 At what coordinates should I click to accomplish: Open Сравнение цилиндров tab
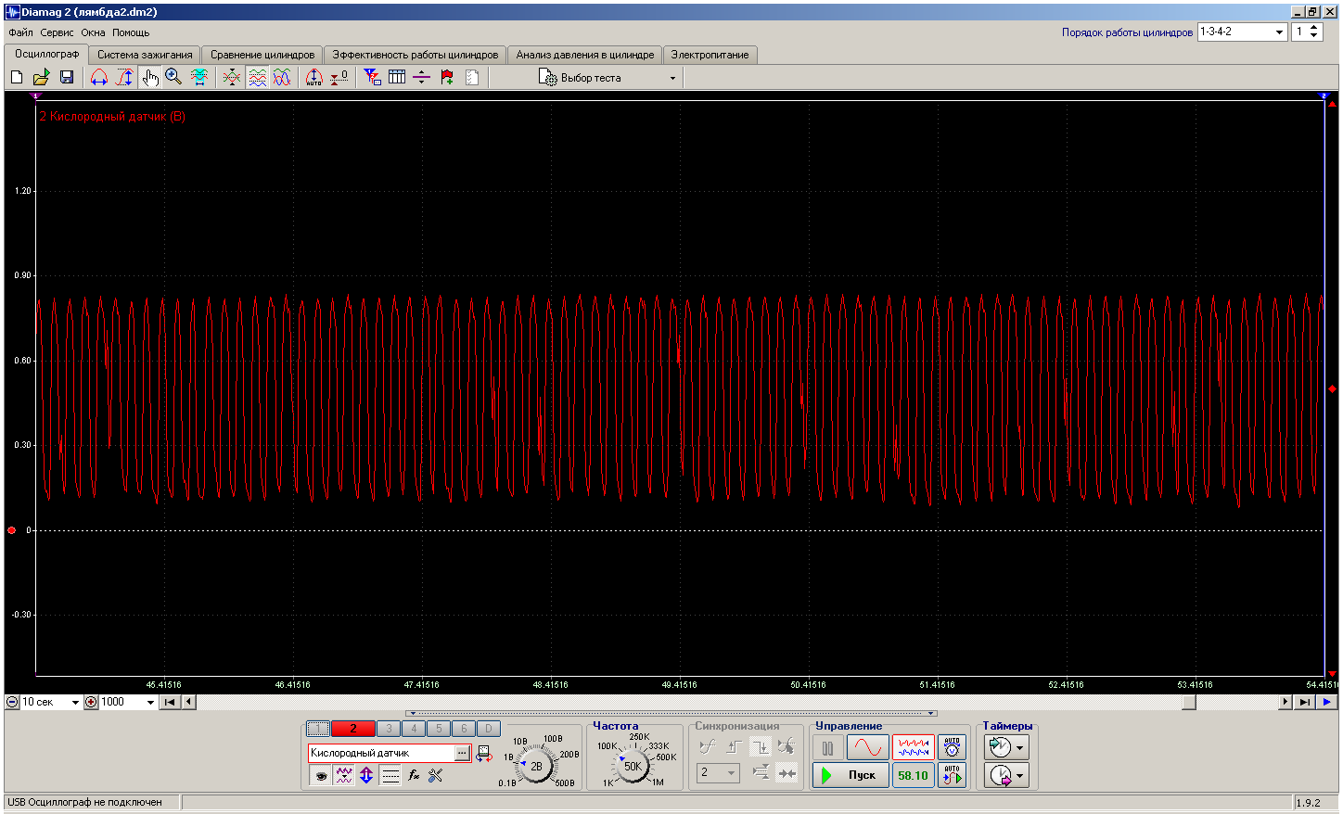coord(262,55)
